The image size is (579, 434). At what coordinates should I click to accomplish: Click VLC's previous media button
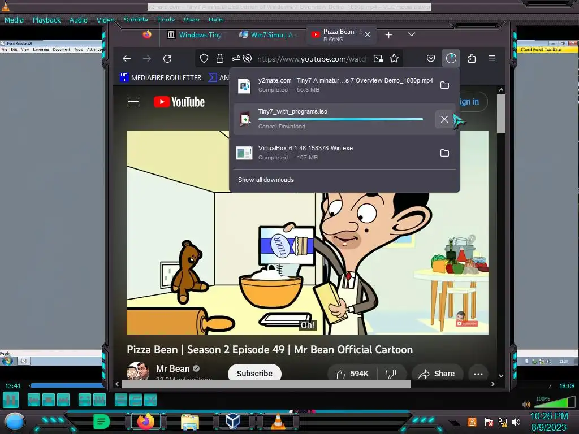click(33, 400)
